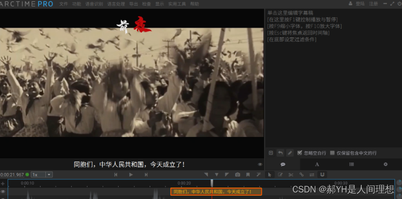The image size is (402, 199).
Task: Click the mark-out corner triangle icon
Action: (227, 175)
